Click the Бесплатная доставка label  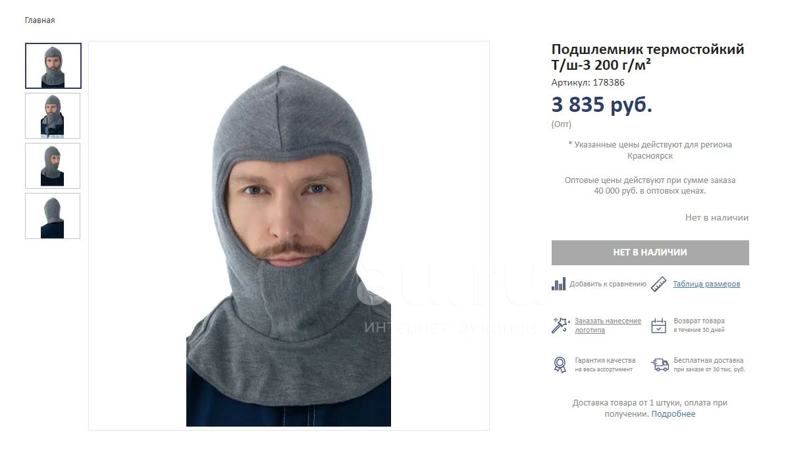coord(708,361)
